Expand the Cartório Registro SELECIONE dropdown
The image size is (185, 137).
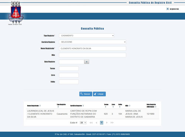[x=92, y=42]
